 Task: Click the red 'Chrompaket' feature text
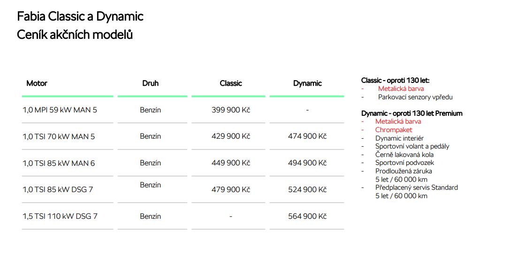(x=394, y=130)
